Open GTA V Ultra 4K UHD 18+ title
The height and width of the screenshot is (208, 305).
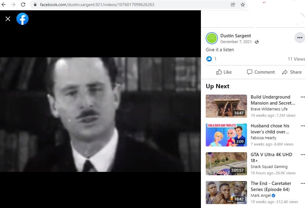pyautogui.click(x=271, y=157)
